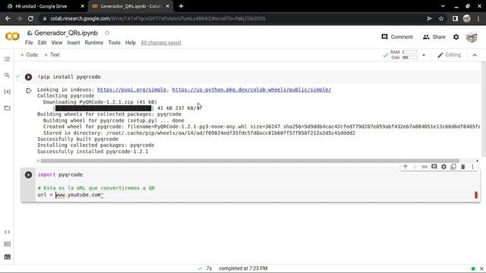
Task: Add a new Text cell
Action: point(52,55)
